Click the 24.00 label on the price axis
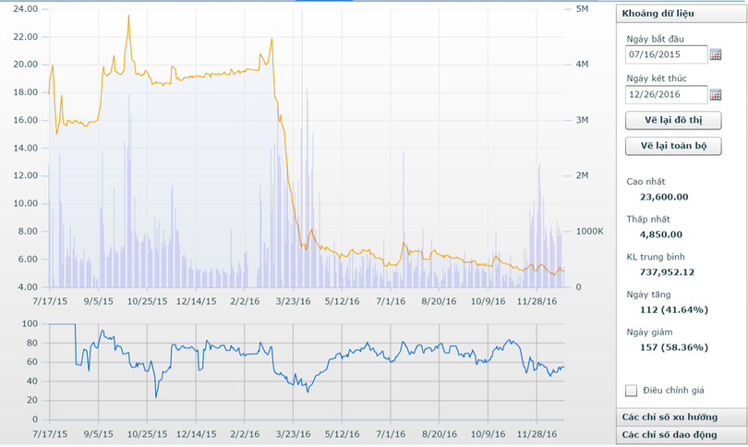This screenshot has height=447, width=748. [x=23, y=8]
